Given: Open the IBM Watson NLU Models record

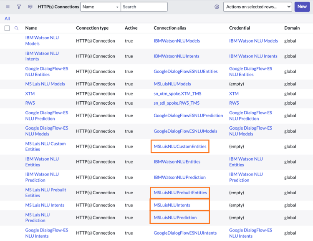Looking at the screenshot, I should pos(42,40).
